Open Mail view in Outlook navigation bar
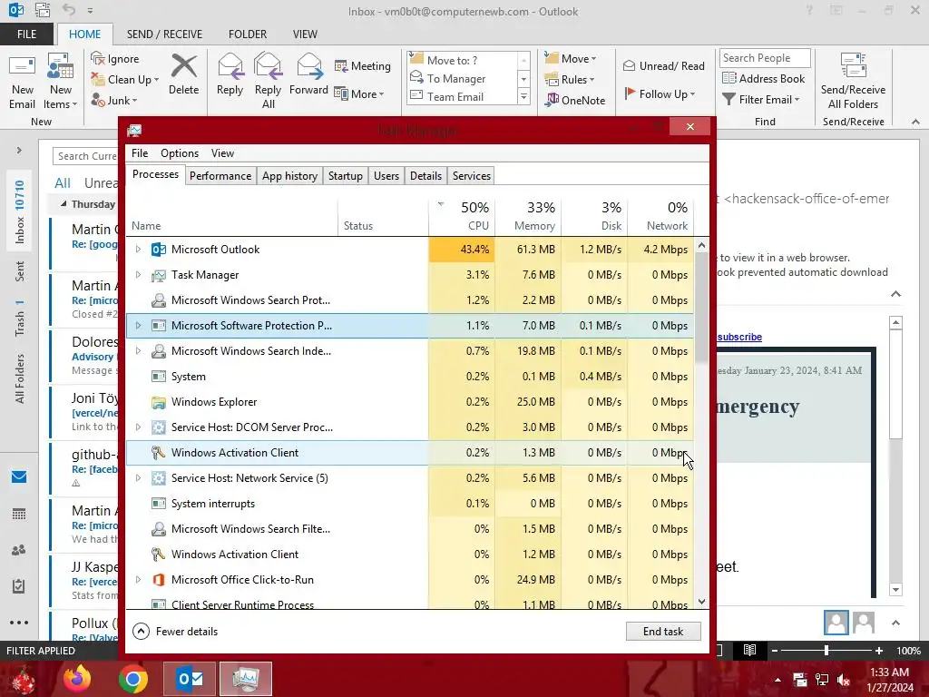The image size is (929, 697). pyautogui.click(x=19, y=476)
